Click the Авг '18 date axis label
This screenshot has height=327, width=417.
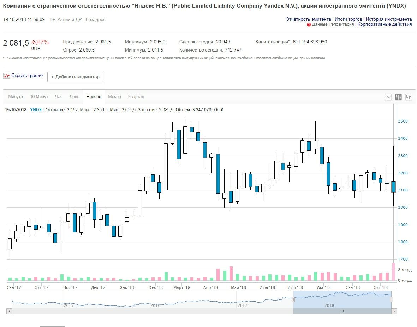tap(324, 287)
